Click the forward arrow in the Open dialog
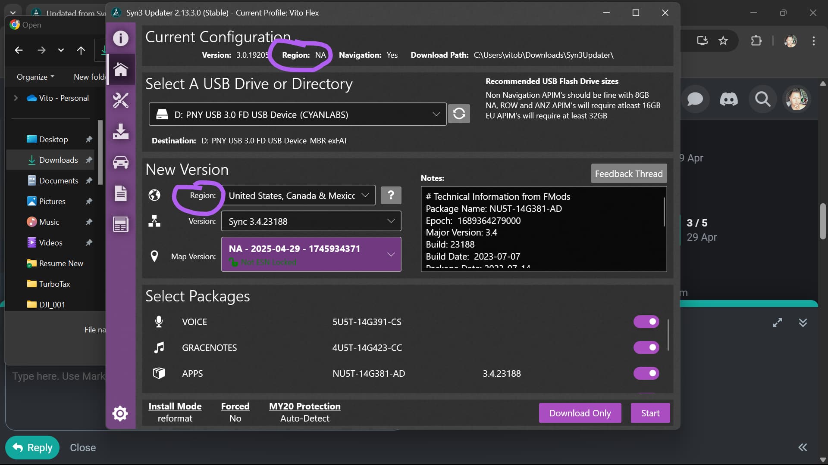 [41, 50]
